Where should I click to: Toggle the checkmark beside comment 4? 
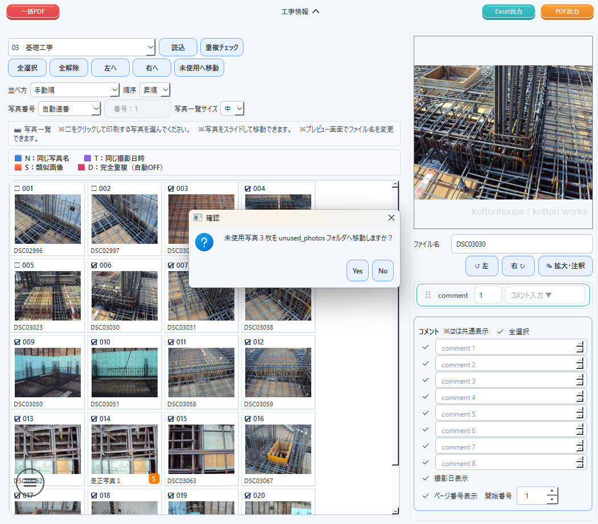click(426, 397)
